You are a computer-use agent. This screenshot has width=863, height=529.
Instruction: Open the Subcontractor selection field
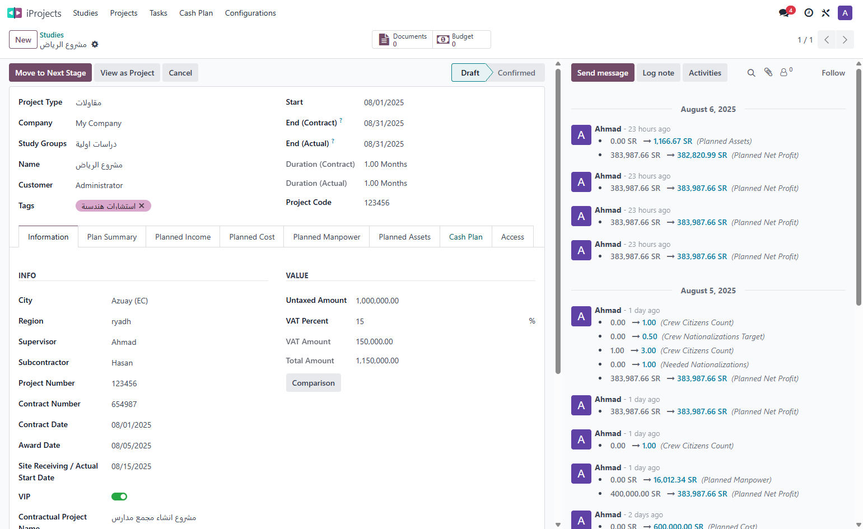click(x=189, y=363)
